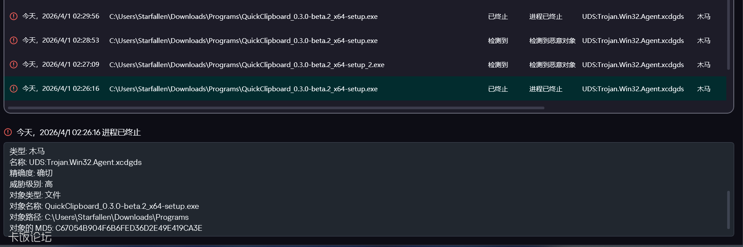The height and width of the screenshot is (247, 743).
Task: Select the file path in the 02:29:56 event
Action: coord(243,17)
